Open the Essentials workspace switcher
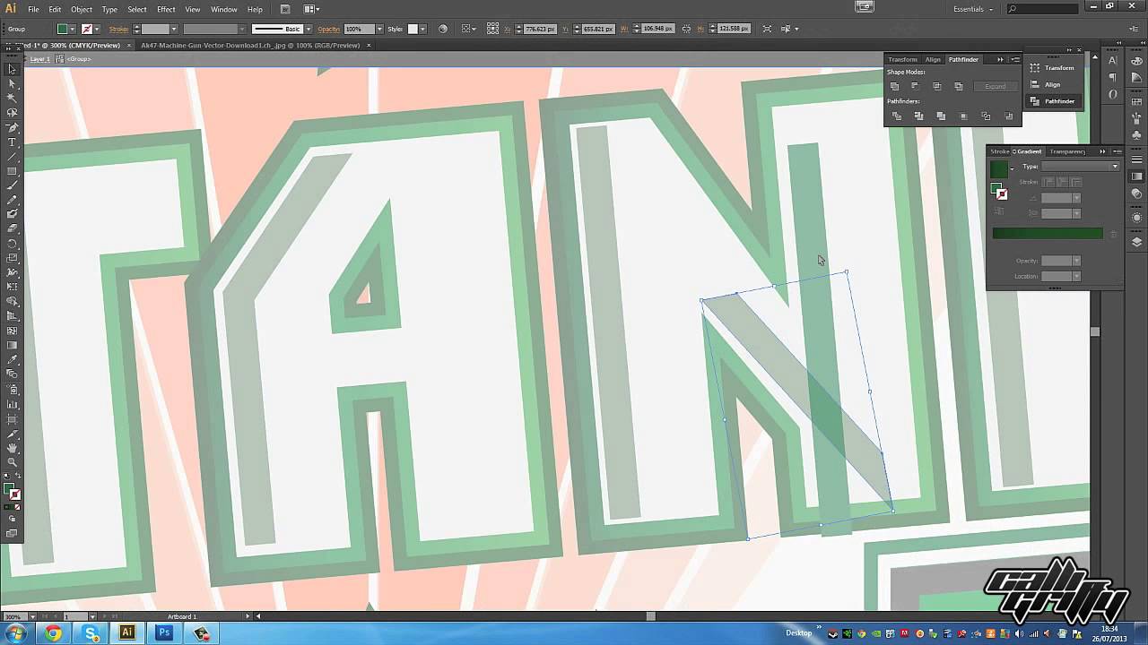 point(974,9)
